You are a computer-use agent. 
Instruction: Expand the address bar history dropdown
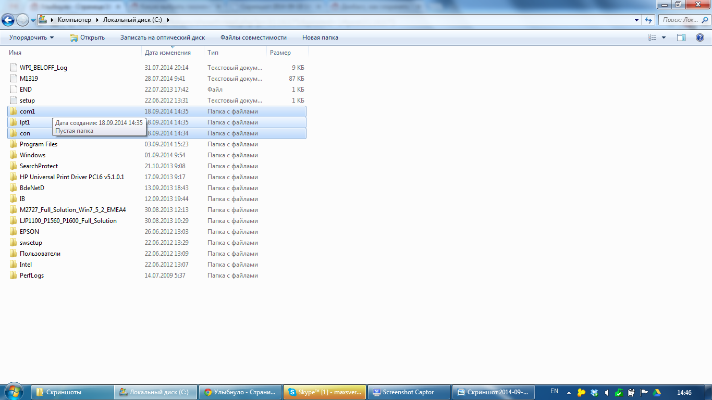[x=637, y=20]
